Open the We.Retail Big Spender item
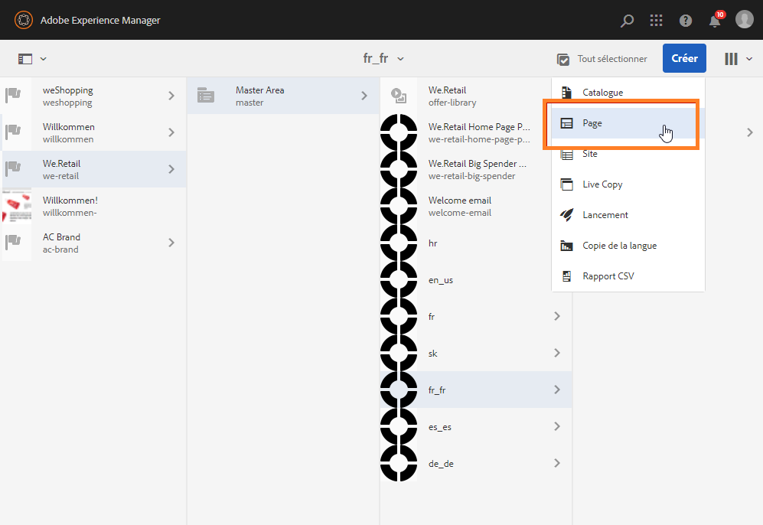This screenshot has width=763, height=525. [x=476, y=169]
